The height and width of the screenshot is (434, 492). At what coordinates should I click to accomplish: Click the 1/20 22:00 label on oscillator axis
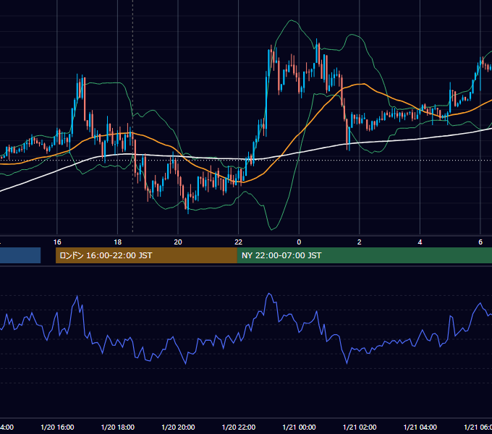tap(239, 427)
